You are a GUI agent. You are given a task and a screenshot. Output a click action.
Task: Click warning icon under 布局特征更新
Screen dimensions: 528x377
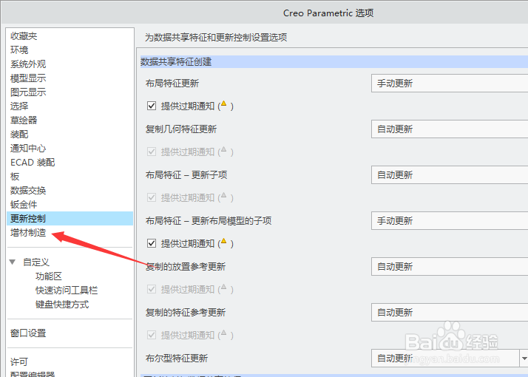[x=224, y=103]
